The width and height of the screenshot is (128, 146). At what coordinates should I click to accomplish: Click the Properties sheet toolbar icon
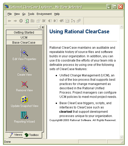(38, 21)
